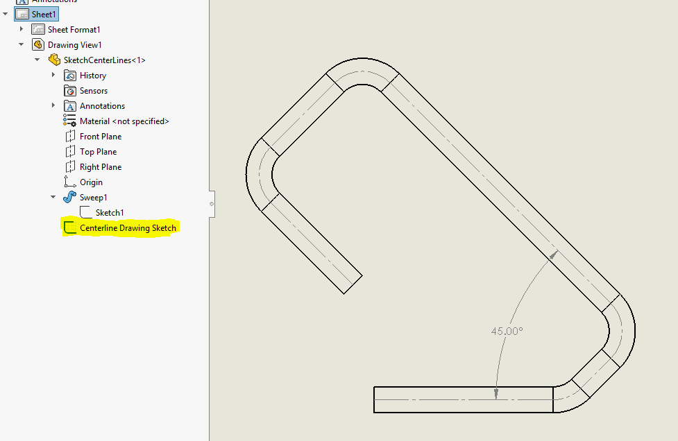Click the Right Plane icon
Screen dimensions: 678x441
coord(69,167)
